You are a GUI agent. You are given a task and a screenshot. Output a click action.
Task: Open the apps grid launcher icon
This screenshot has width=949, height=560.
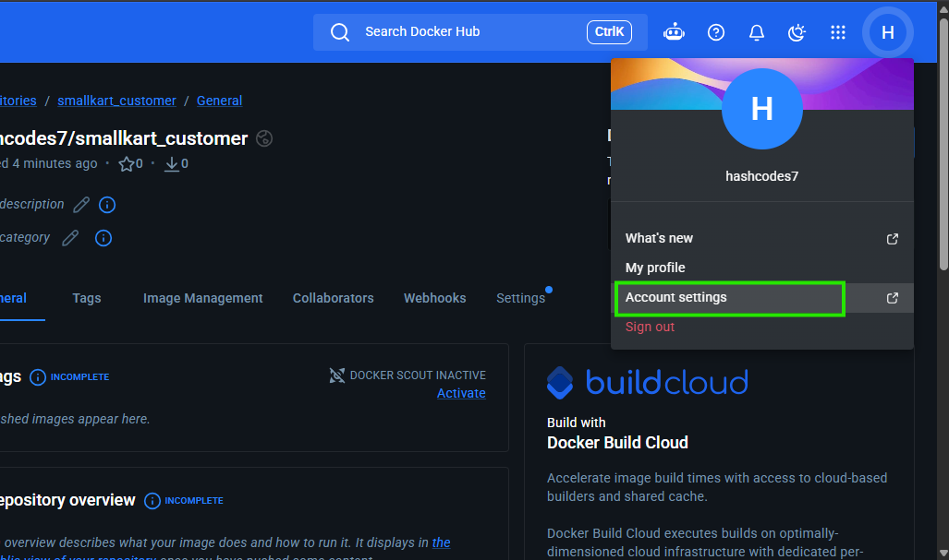click(837, 32)
